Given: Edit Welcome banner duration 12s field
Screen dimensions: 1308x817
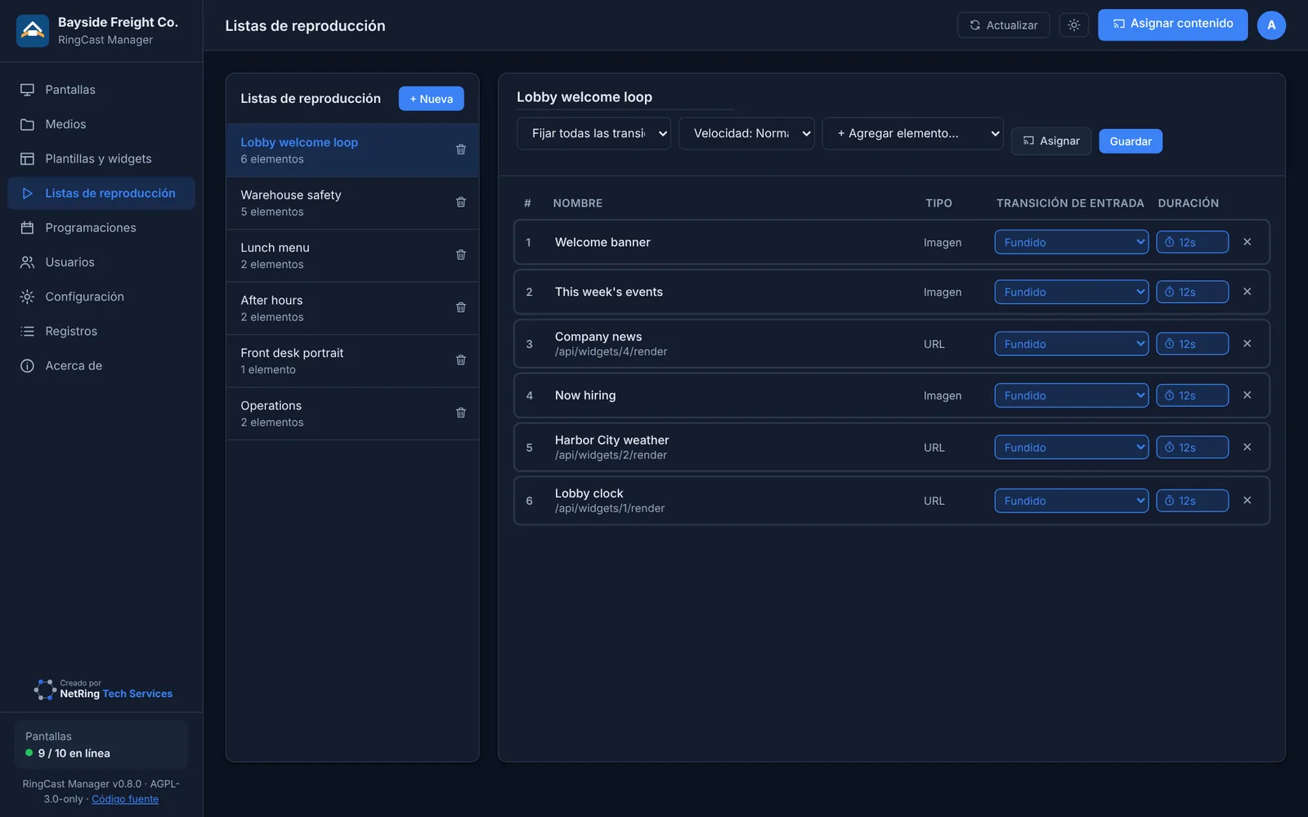Looking at the screenshot, I should pos(1192,242).
